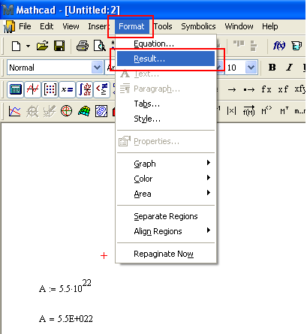Expand the font size 10 dropdown
Screen dimensions: 307x334
tap(251, 68)
